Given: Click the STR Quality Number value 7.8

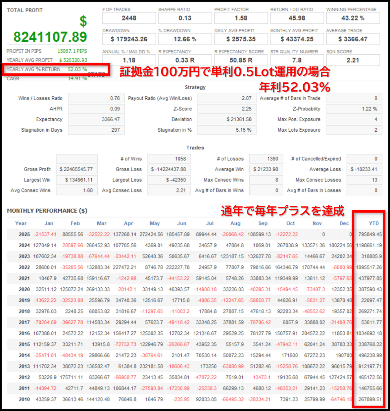Looking at the screenshot, I should click(x=297, y=60).
